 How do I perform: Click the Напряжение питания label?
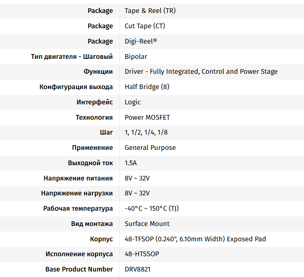(78, 178)
